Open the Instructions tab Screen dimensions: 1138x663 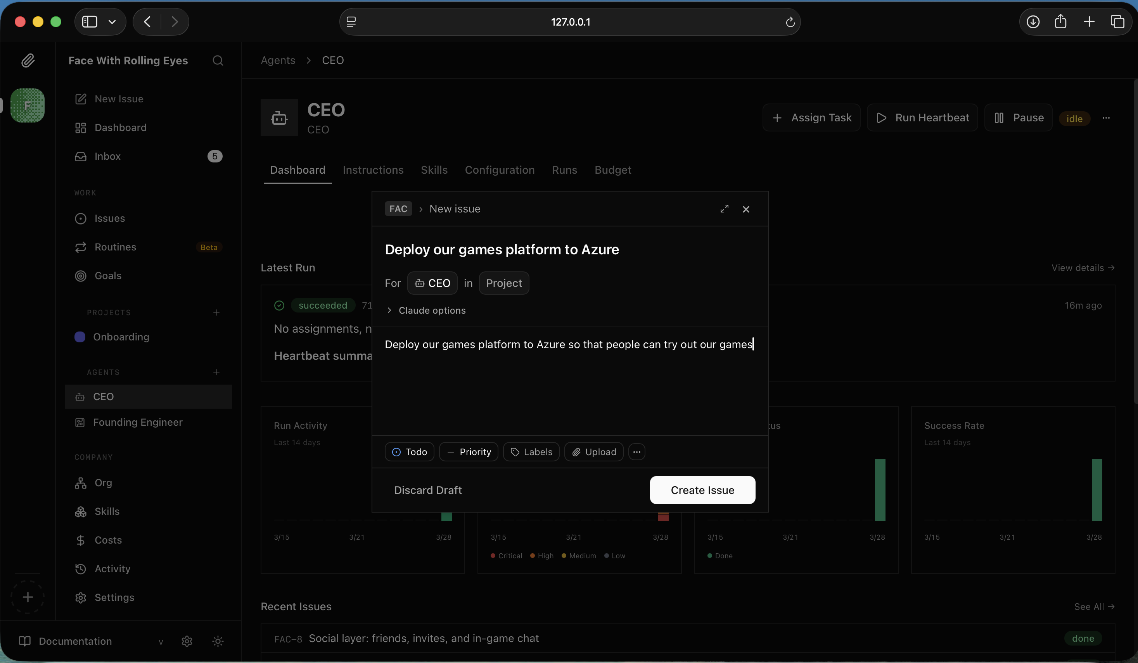click(x=374, y=170)
